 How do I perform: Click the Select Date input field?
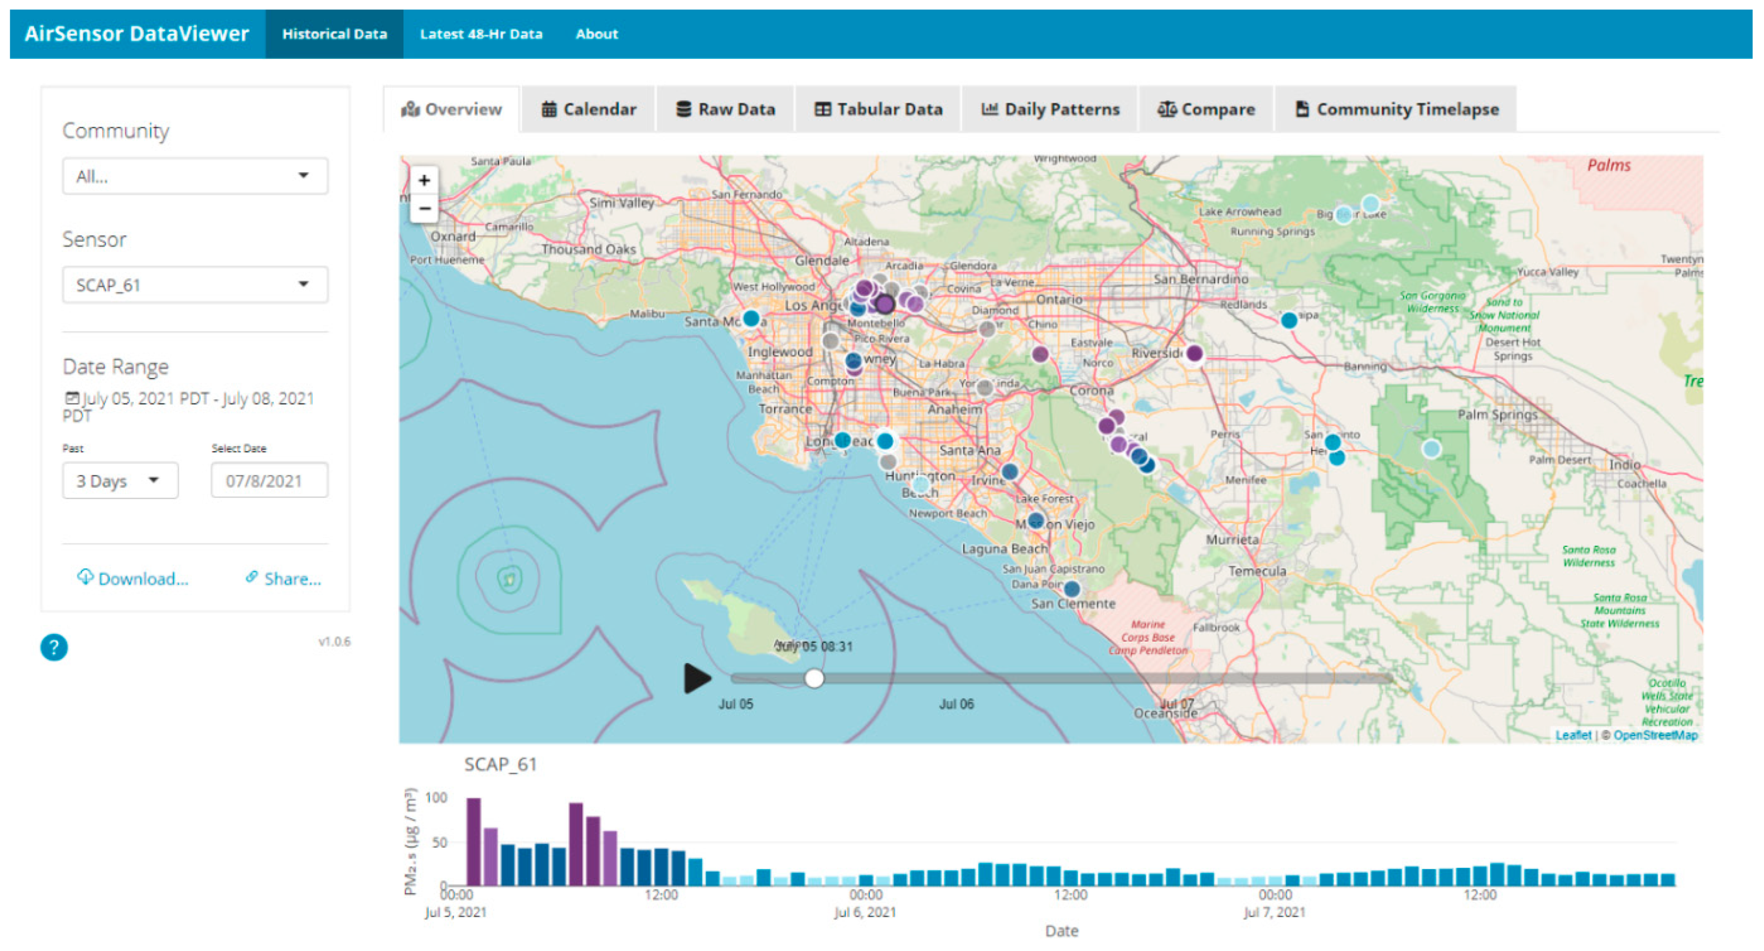pyautogui.click(x=269, y=481)
